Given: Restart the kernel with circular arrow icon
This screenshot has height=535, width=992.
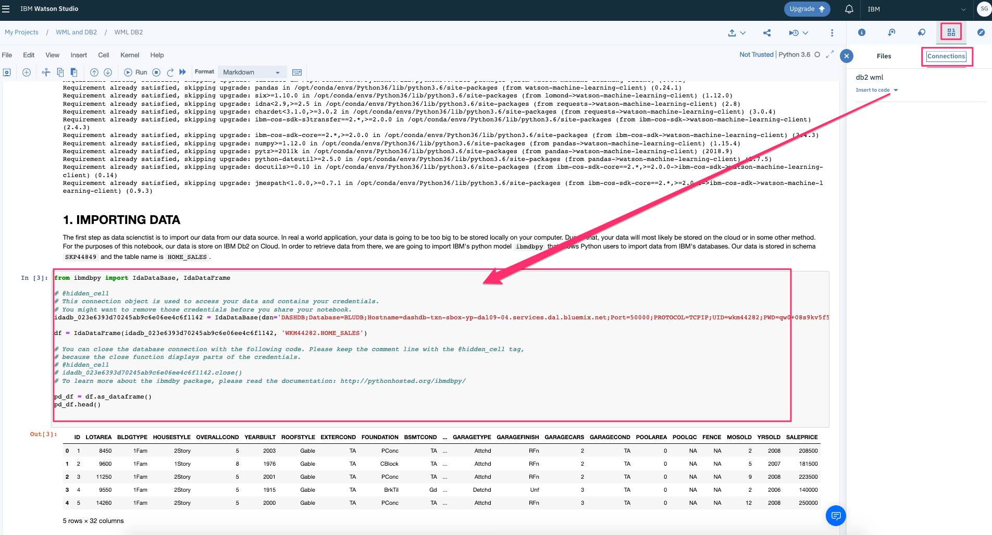Looking at the screenshot, I should click(170, 72).
